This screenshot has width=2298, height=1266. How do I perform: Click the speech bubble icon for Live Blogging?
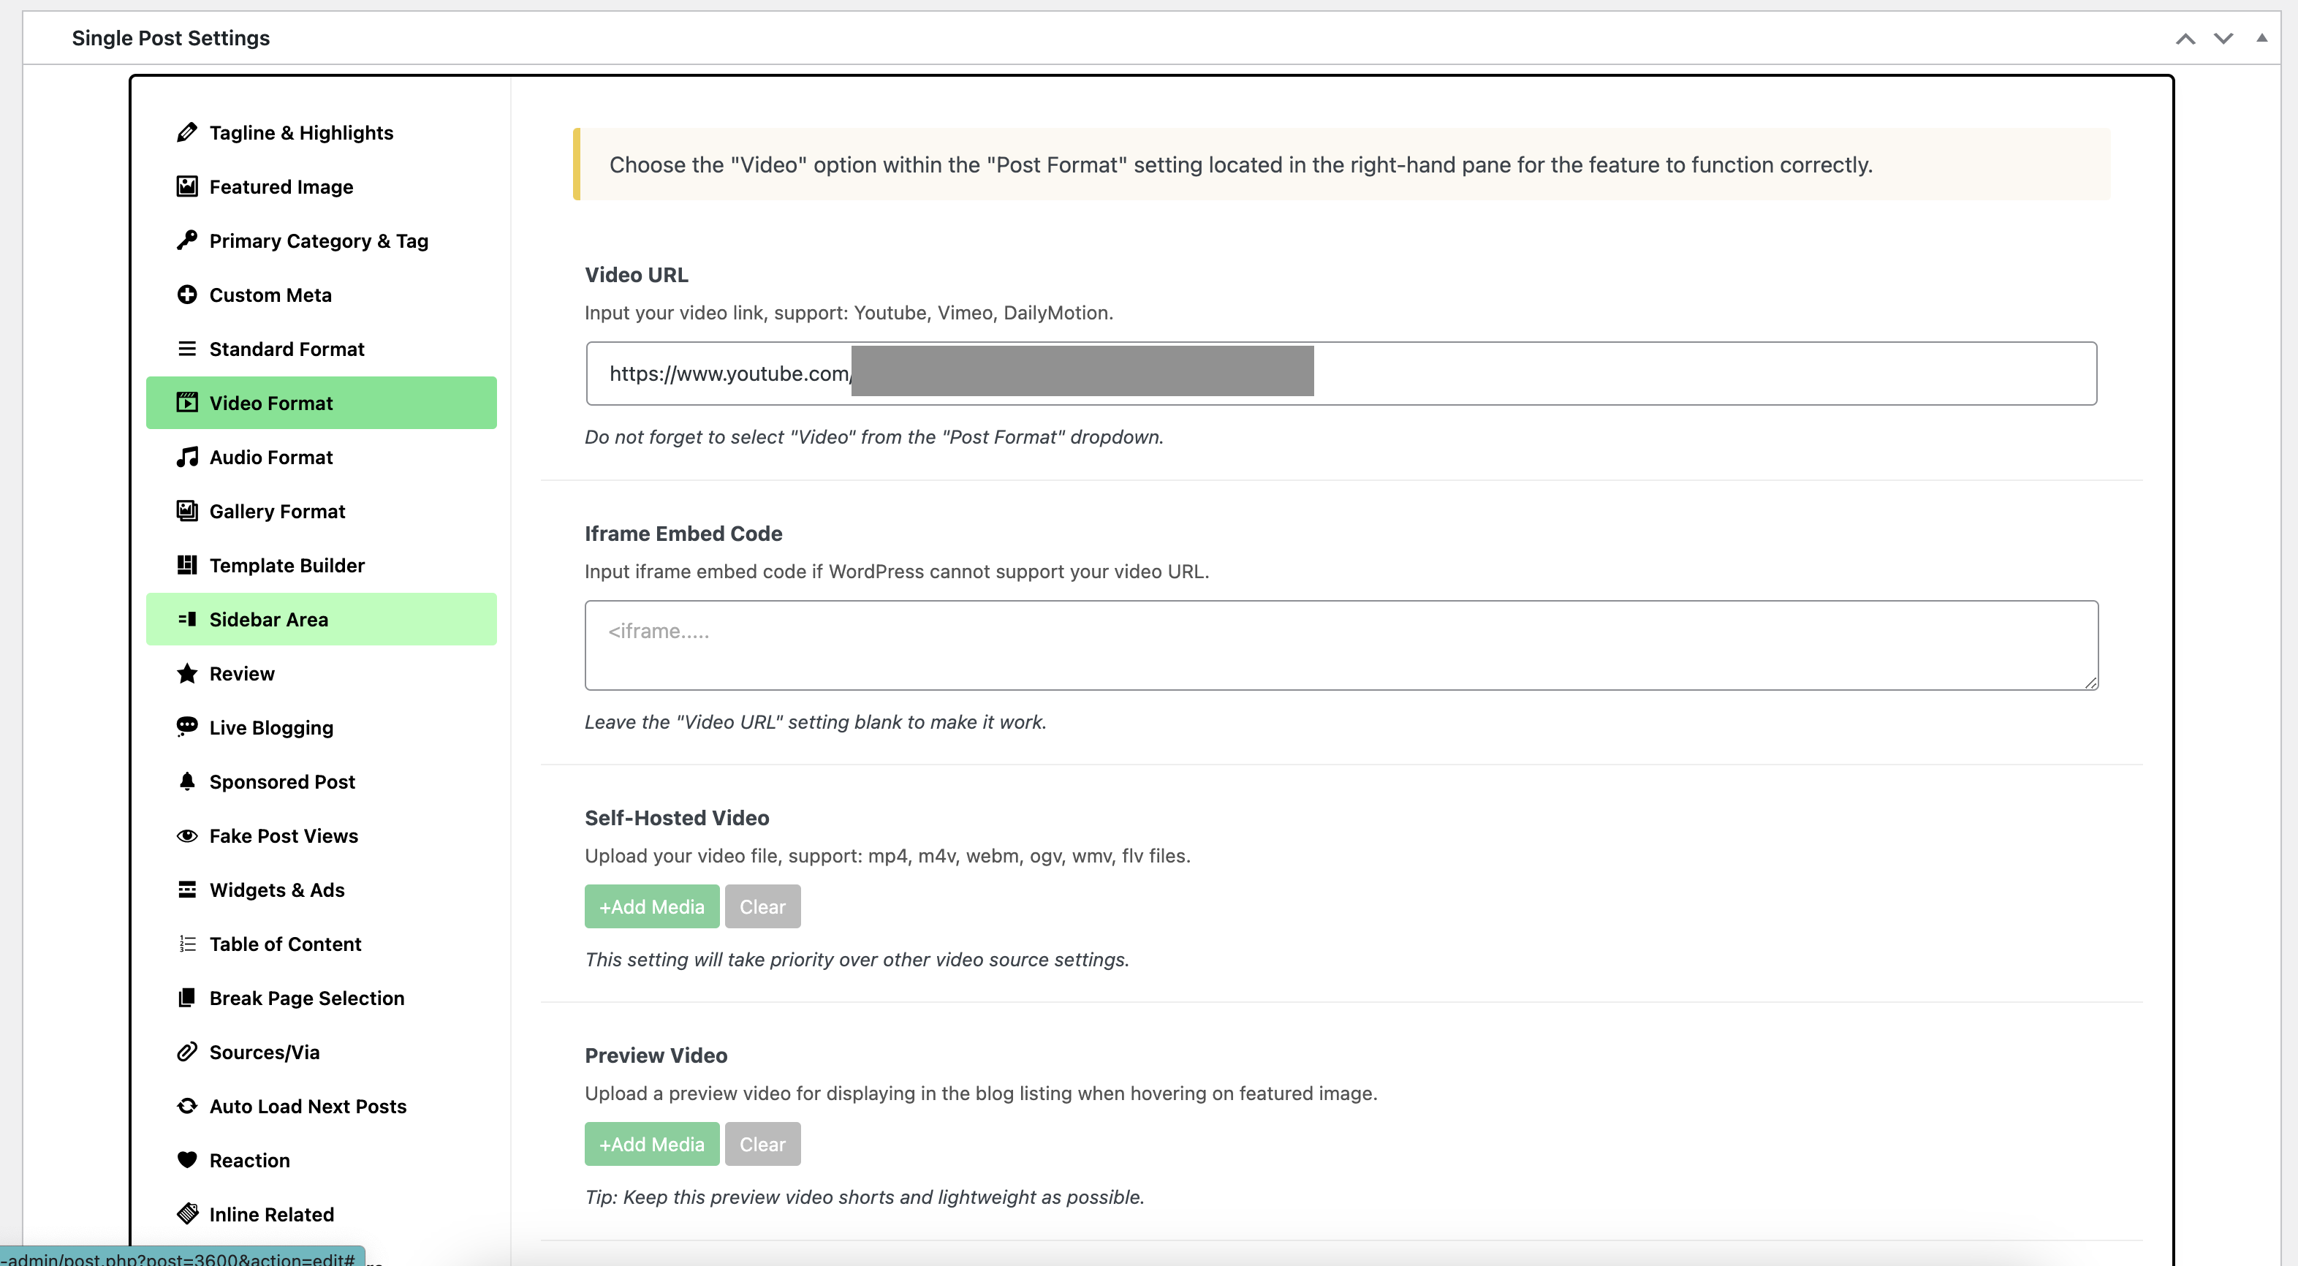[x=186, y=727]
